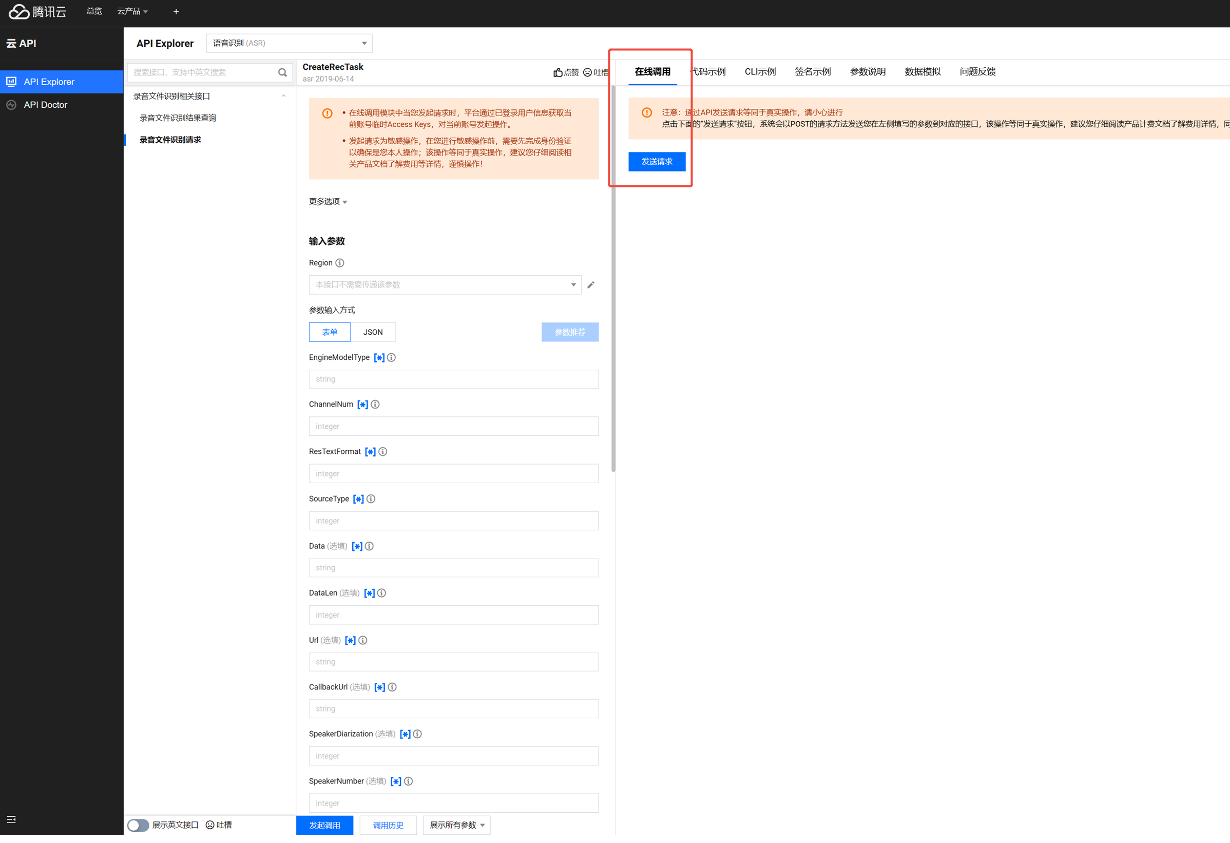Image resolution: width=1230 pixels, height=843 pixels.
Task: Click the thumbs-up 点赞 icon
Action: 558,72
